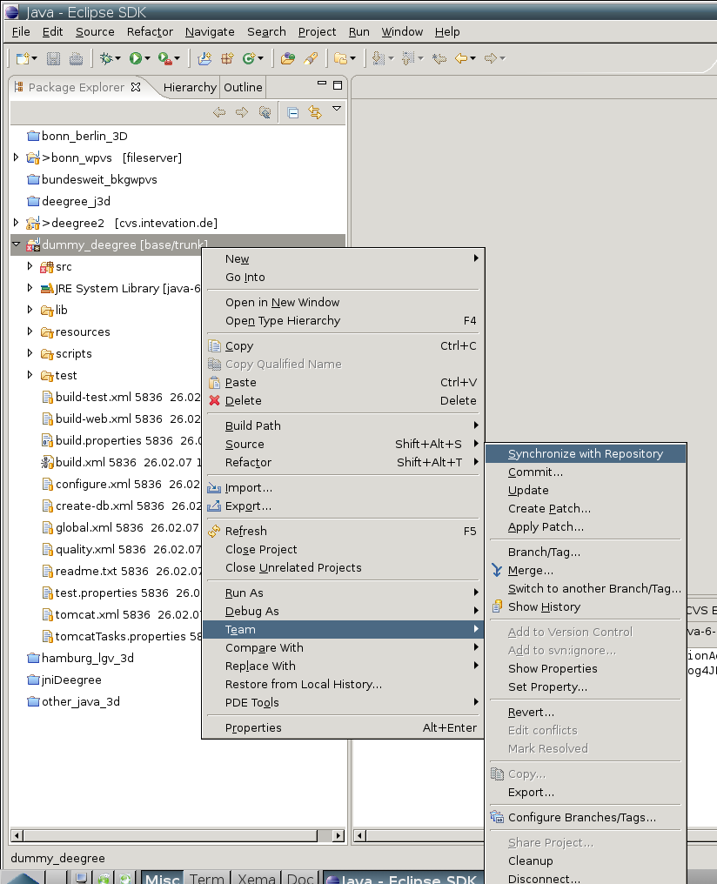Click the Last Edit Location toolbar icon

(439, 58)
